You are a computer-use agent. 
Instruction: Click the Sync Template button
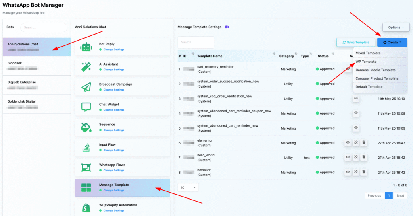356,42
